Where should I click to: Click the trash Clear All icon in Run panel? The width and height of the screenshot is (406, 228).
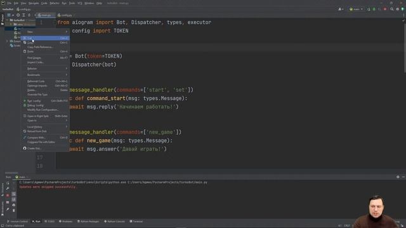point(14,210)
